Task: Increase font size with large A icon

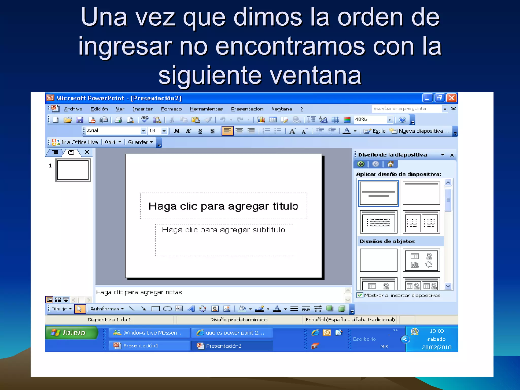Action: (x=292, y=131)
